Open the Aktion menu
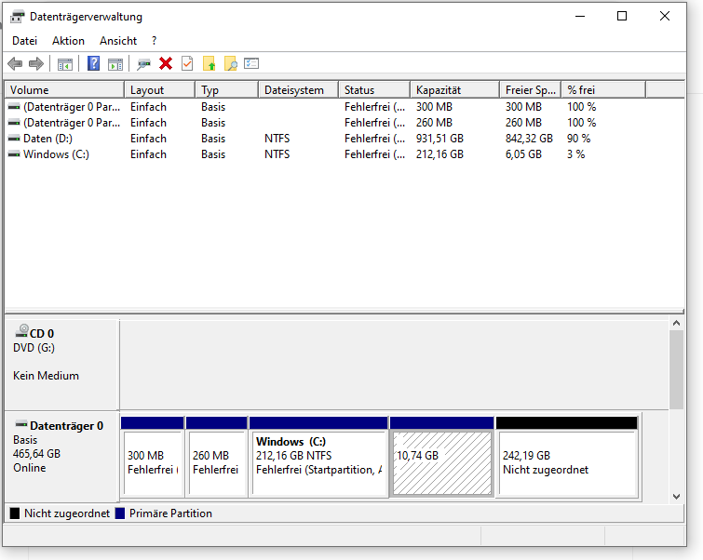 (68, 41)
